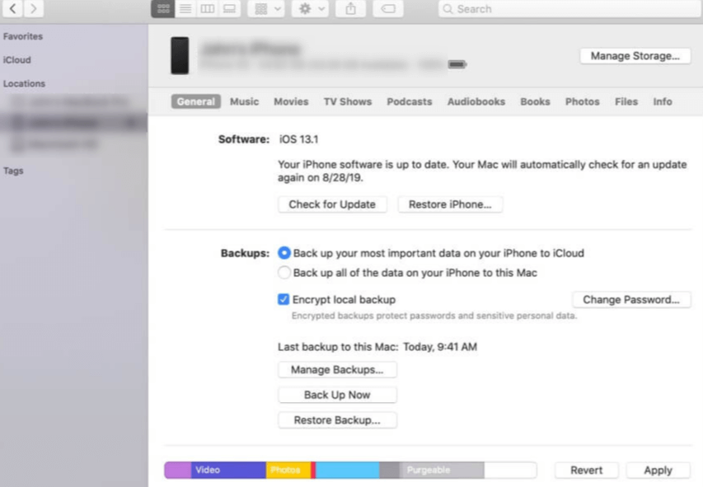Click Check for Update button
The image size is (703, 487).
pyautogui.click(x=332, y=204)
